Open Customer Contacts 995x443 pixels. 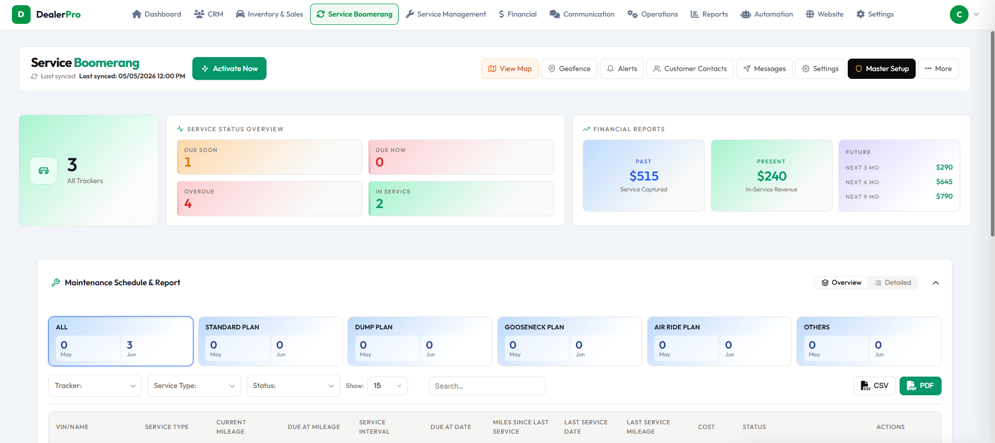point(690,68)
